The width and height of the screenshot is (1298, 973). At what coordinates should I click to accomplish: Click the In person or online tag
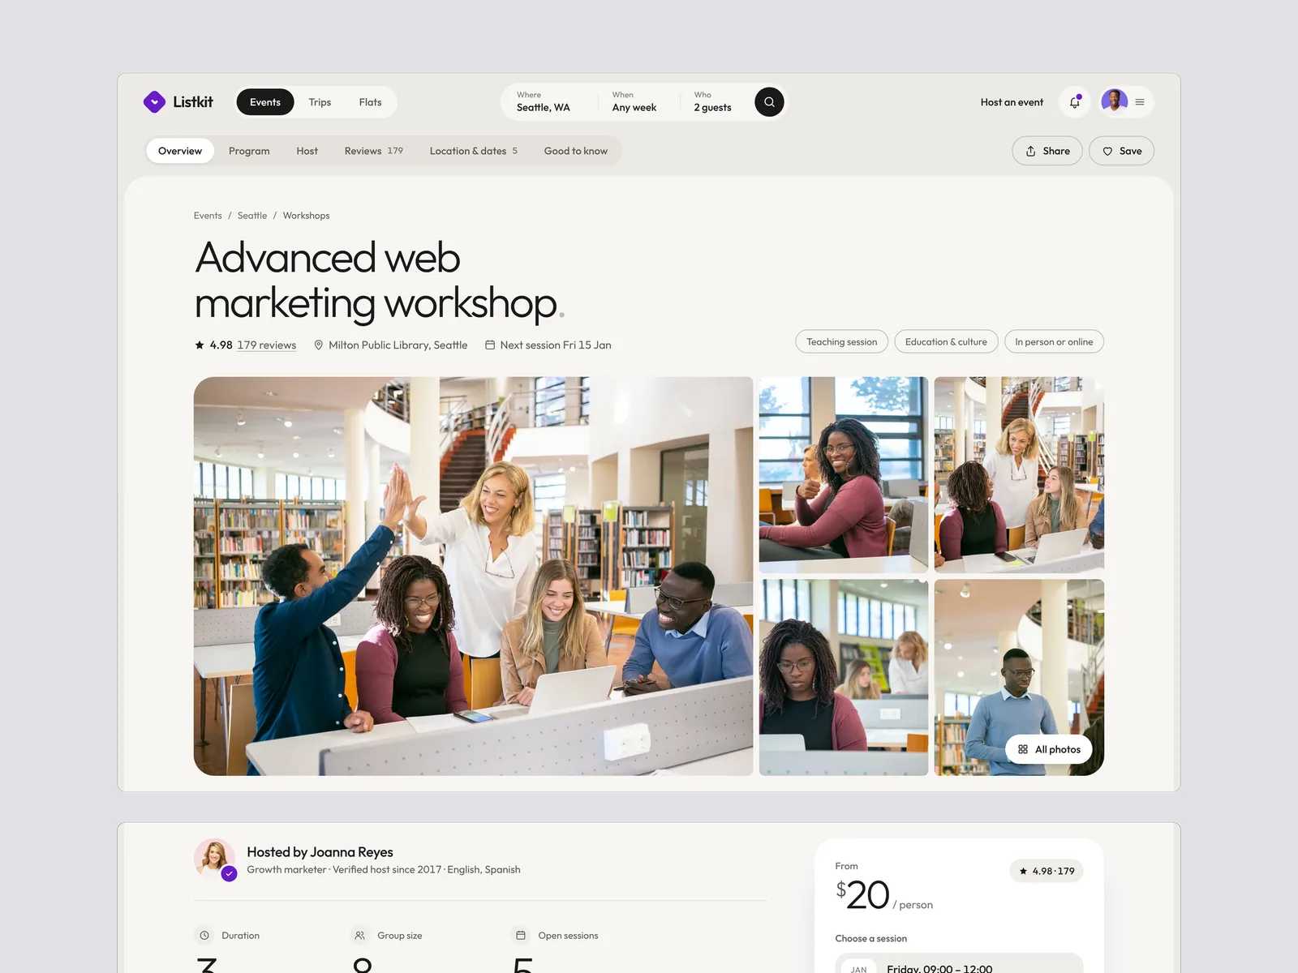tap(1054, 341)
